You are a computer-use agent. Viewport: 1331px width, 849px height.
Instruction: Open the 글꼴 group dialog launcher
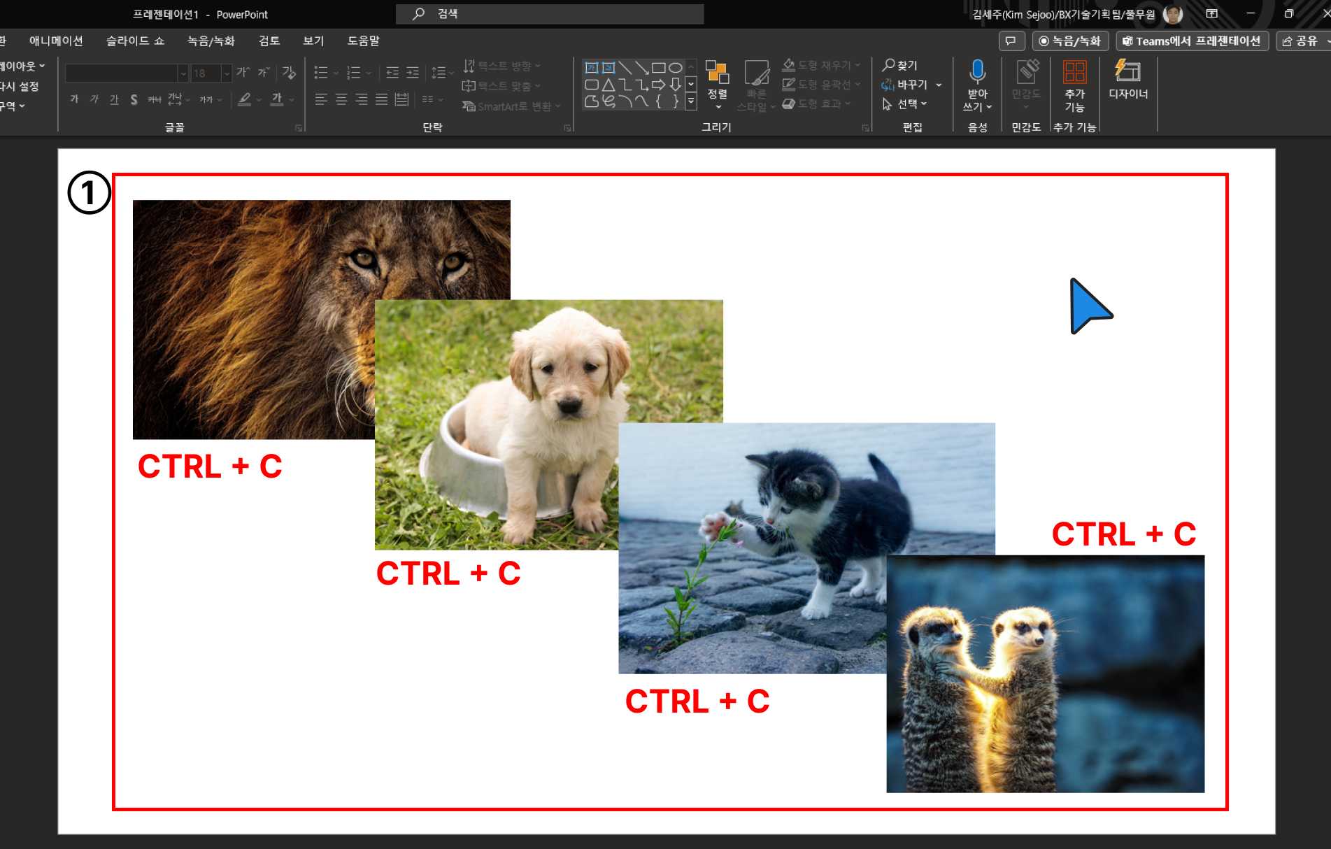point(299,128)
